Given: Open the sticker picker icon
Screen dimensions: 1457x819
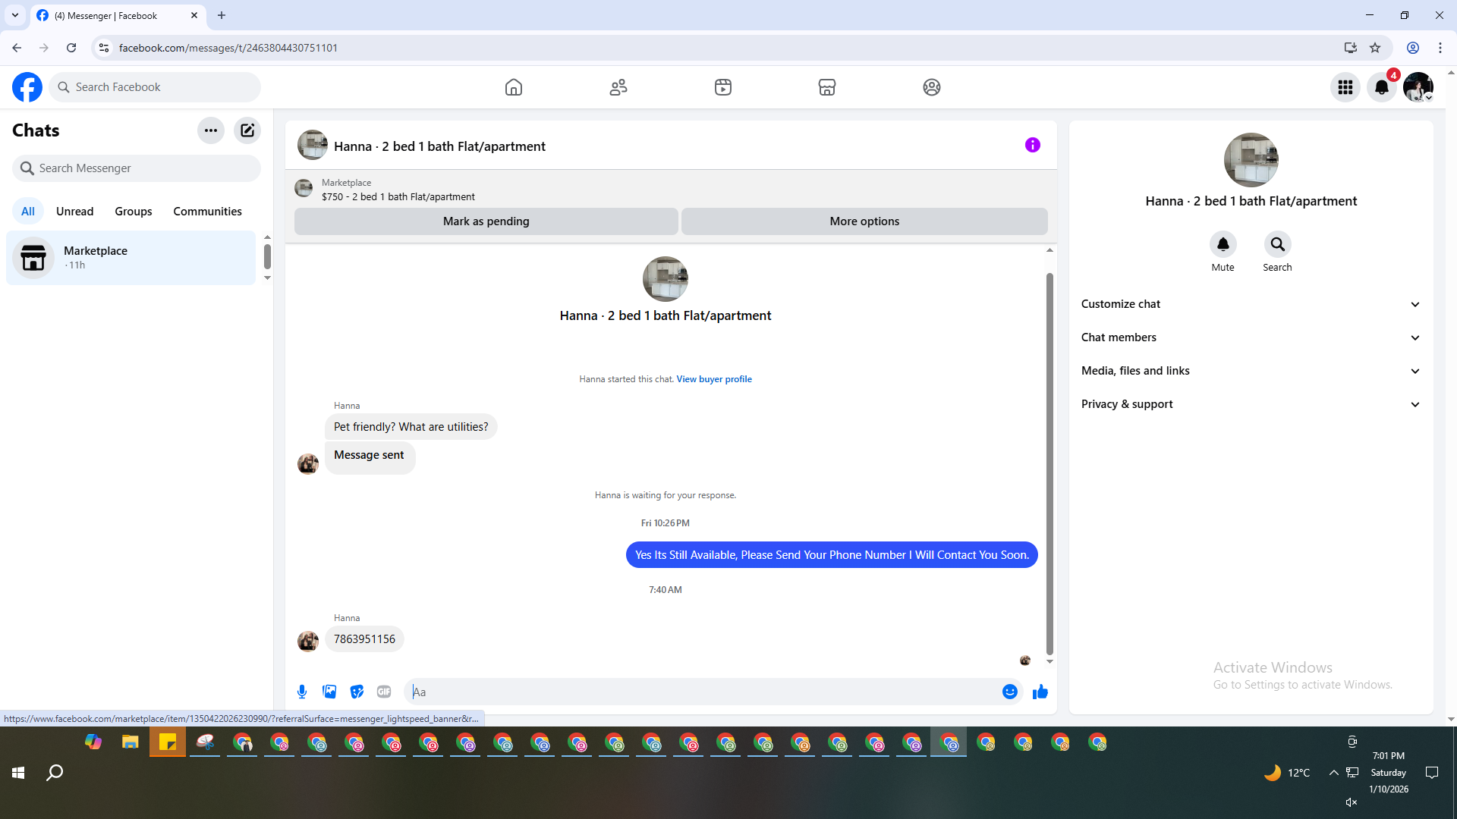Looking at the screenshot, I should (x=357, y=692).
